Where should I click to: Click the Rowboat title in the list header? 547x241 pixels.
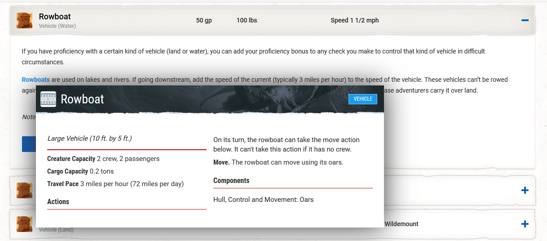coord(55,17)
